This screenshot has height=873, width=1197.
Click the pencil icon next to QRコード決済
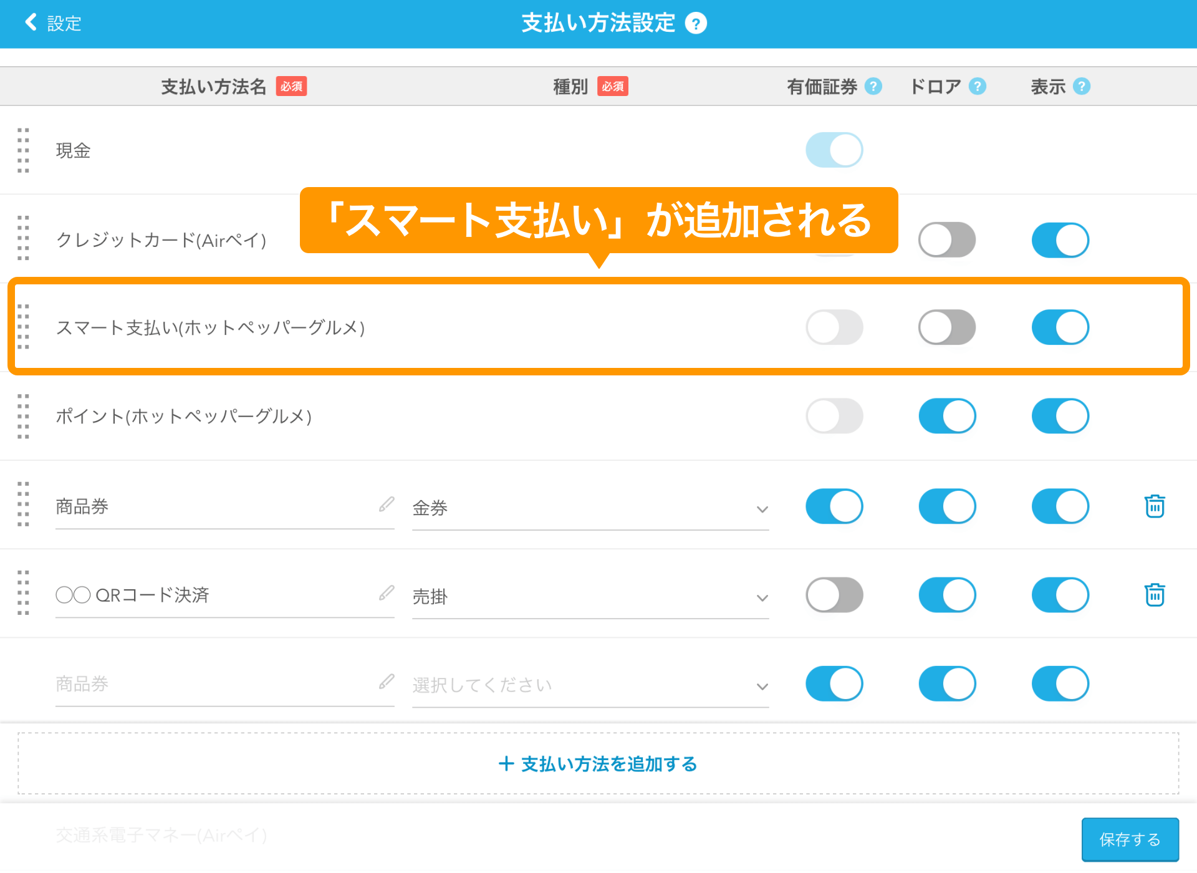click(x=387, y=592)
